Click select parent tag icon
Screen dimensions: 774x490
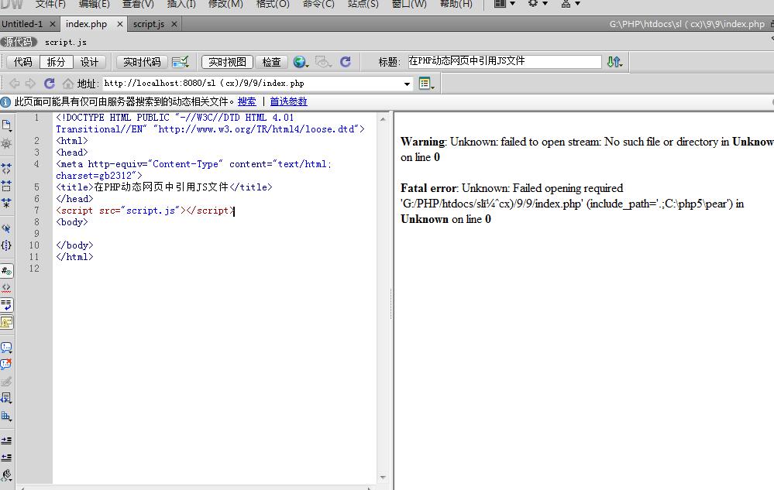(x=6, y=228)
